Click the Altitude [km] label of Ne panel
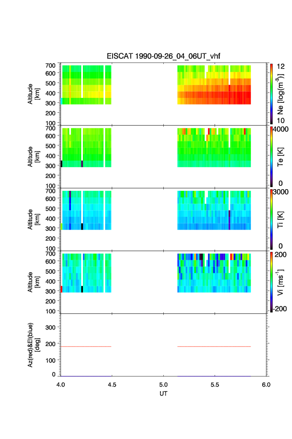292x439 pixels. pos(33,94)
